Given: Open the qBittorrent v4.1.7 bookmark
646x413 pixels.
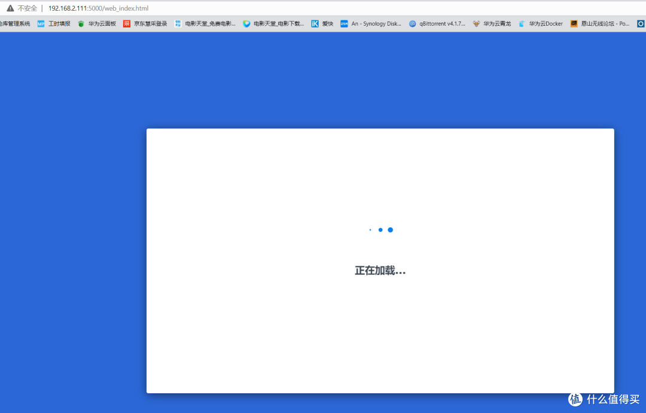Looking at the screenshot, I should [437, 24].
